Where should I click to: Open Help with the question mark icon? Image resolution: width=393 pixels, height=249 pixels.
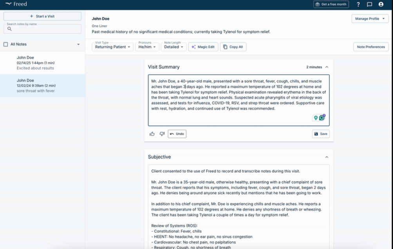tap(358, 4)
